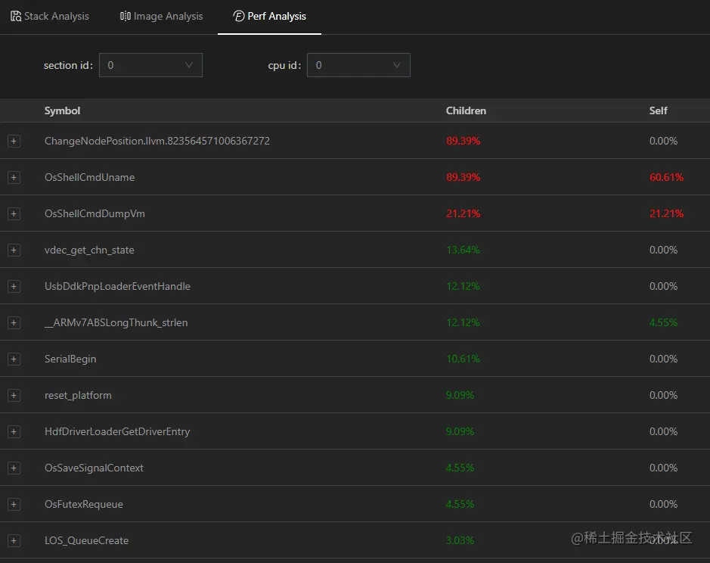Select symbol name UsbDdkPnpLoaderEventHandle
This screenshot has height=563, width=710.
point(117,286)
